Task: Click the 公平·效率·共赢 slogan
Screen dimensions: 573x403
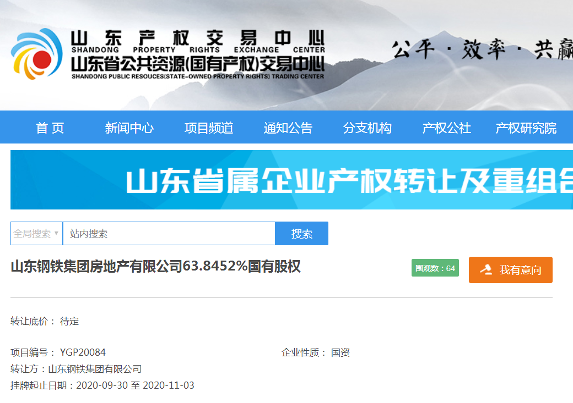Action: click(483, 49)
